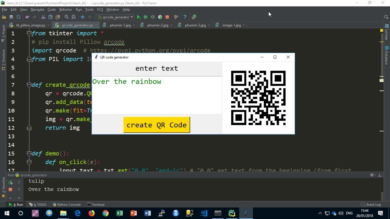Expand more Run panel actions under the stop button
Viewport: 390px width, 219px height.
tap(10, 198)
